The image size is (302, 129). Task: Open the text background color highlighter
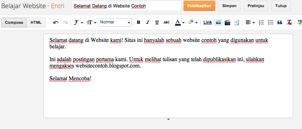(x=193, y=22)
